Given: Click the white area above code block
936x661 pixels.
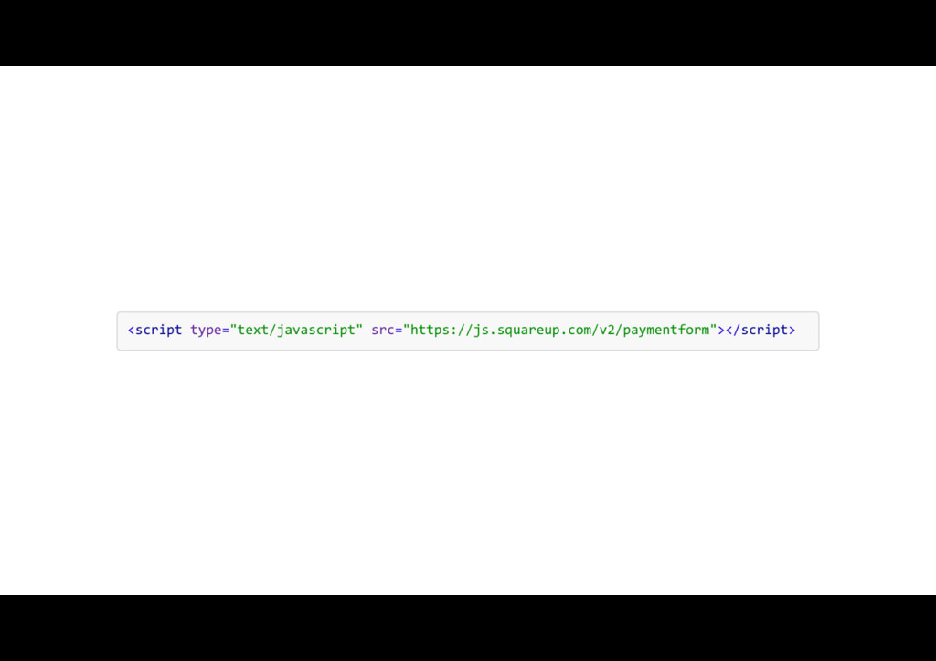Looking at the screenshot, I should [x=468, y=188].
